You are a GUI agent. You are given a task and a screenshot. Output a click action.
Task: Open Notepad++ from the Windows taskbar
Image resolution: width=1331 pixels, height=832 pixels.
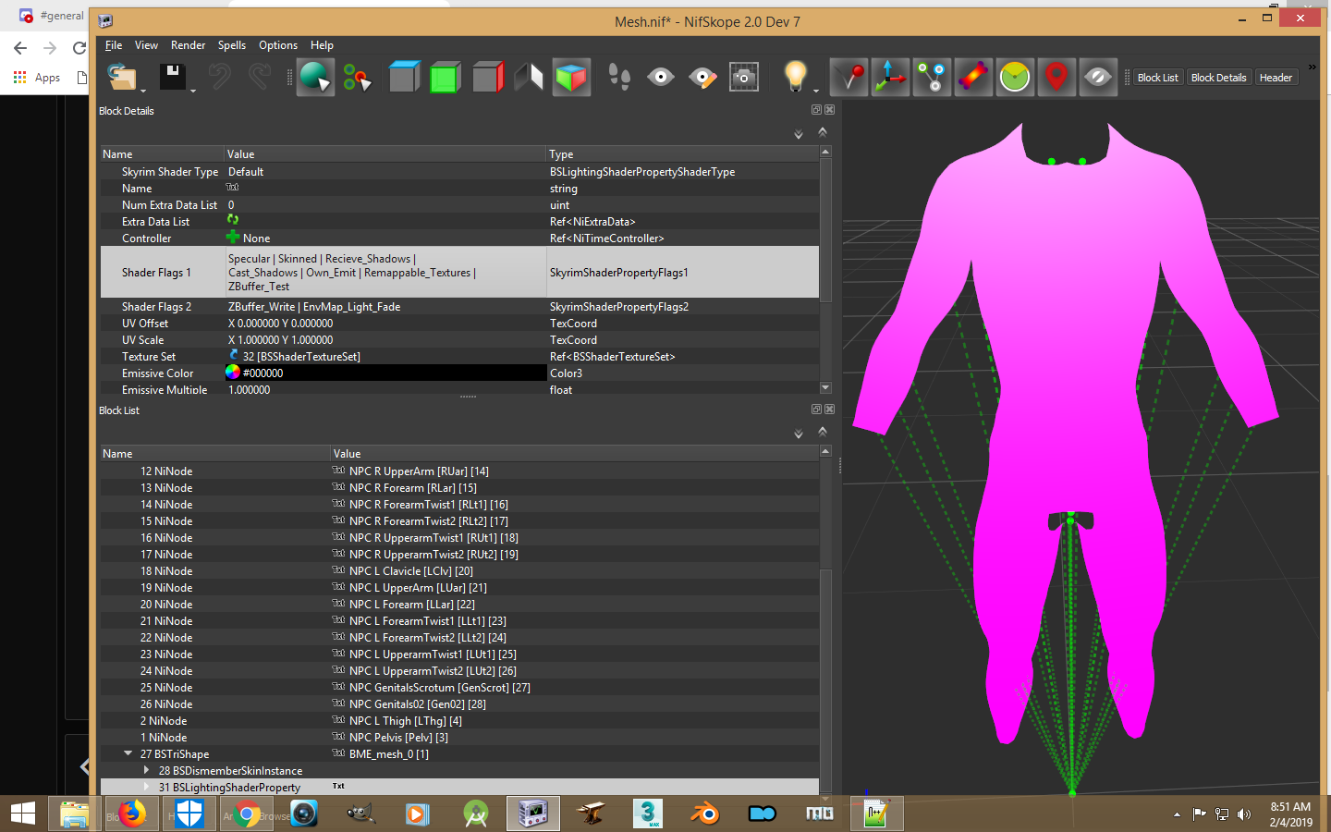point(875,814)
